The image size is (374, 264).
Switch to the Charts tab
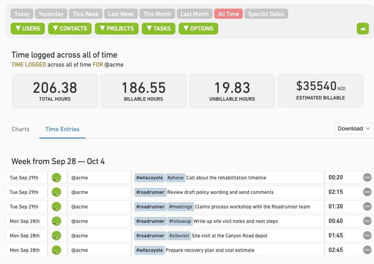(x=21, y=129)
